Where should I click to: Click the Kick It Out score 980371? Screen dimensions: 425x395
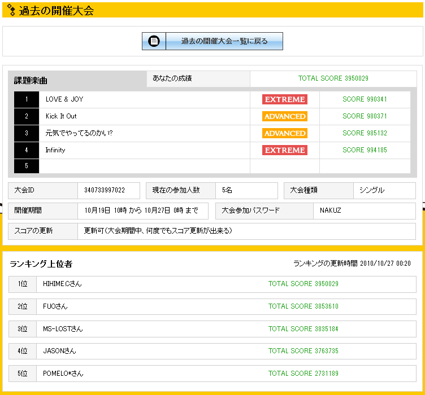coord(365,116)
